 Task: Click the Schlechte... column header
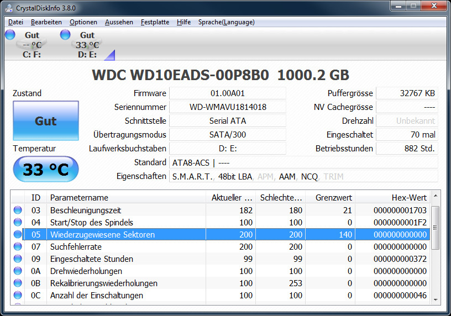tap(280, 198)
